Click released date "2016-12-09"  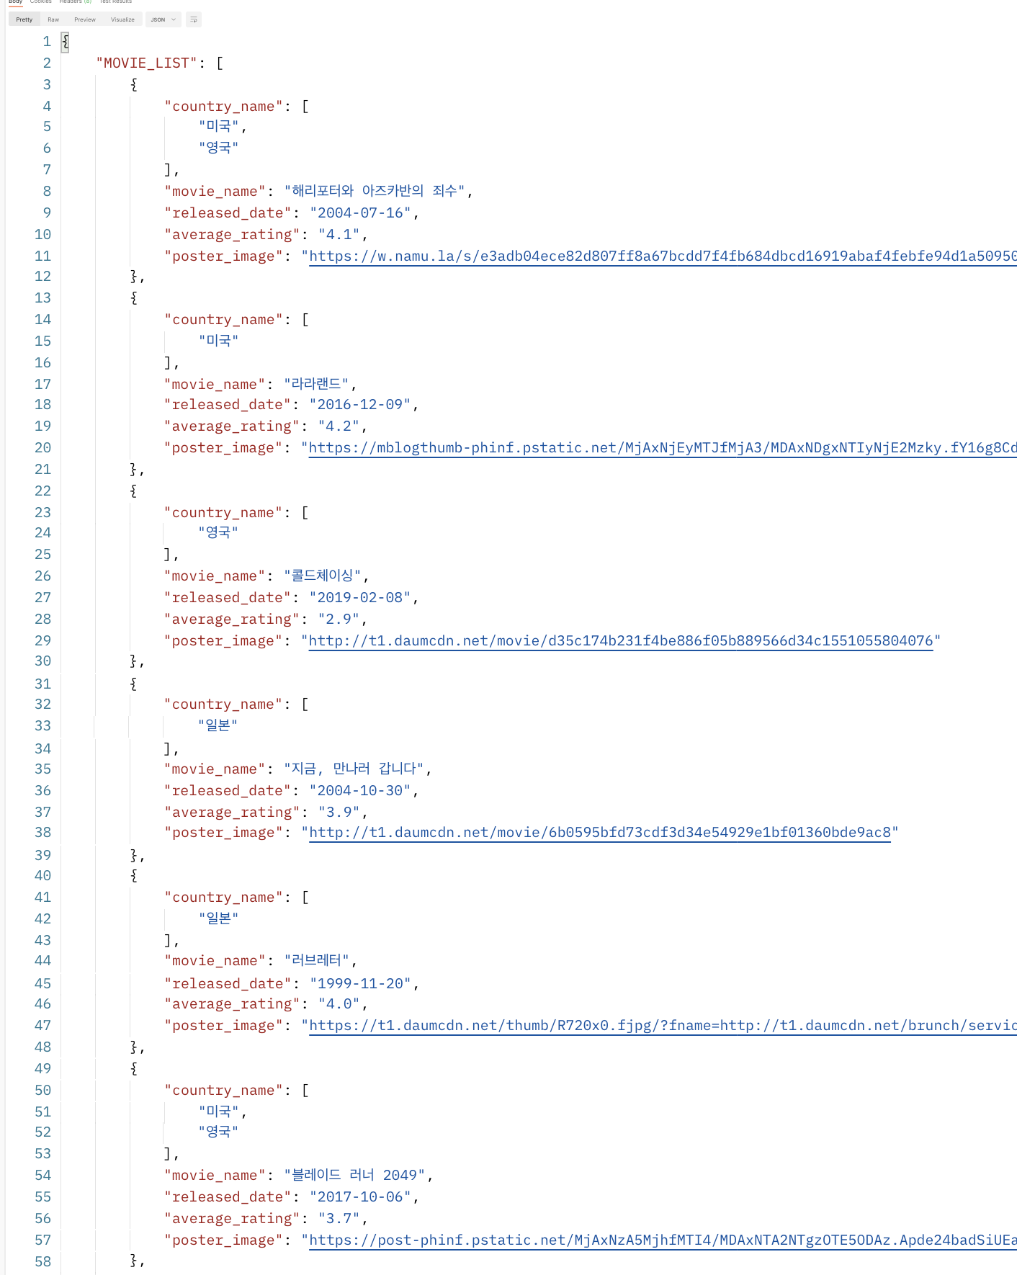[360, 405]
